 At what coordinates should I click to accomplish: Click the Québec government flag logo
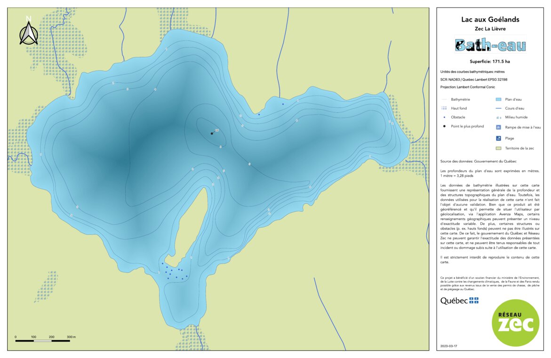click(459, 301)
